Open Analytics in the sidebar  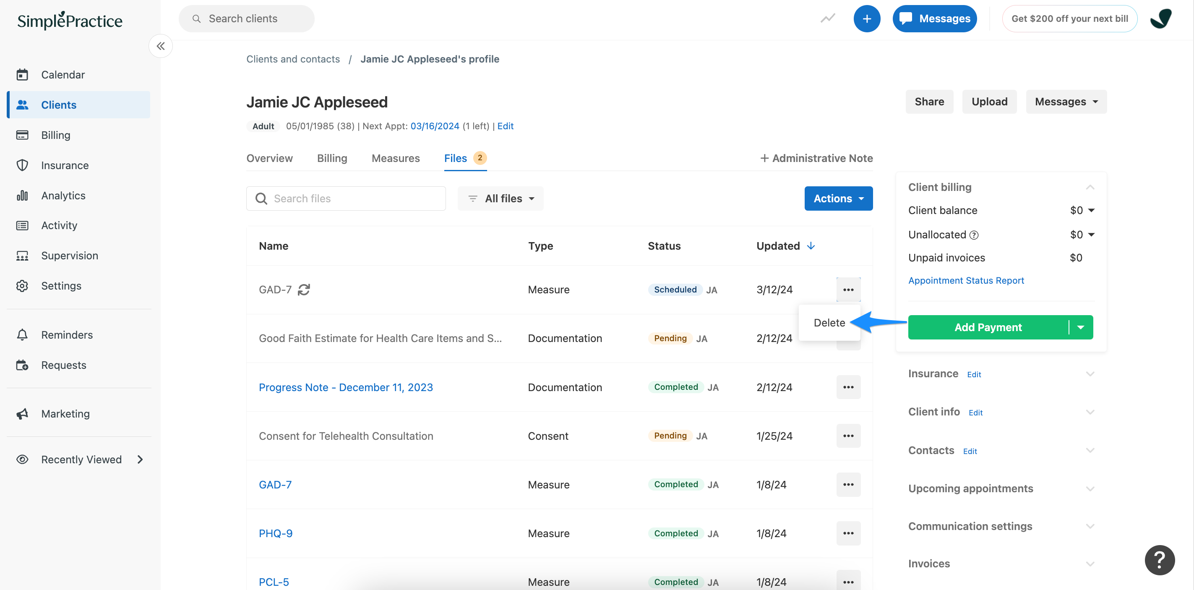coord(63,195)
